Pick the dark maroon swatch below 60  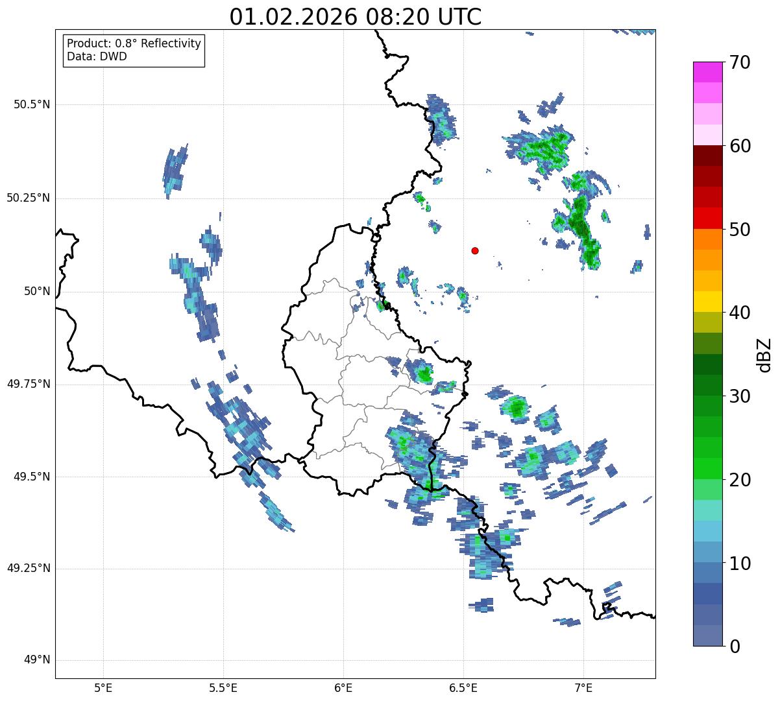[x=708, y=156]
